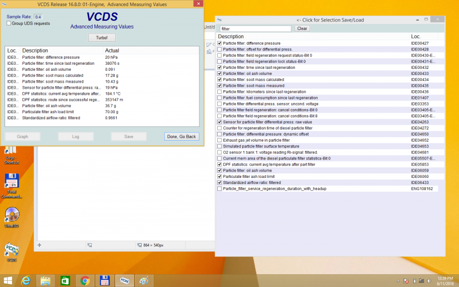Click 'ENG108162' location entry
The image size is (459, 287).
pos(422,189)
